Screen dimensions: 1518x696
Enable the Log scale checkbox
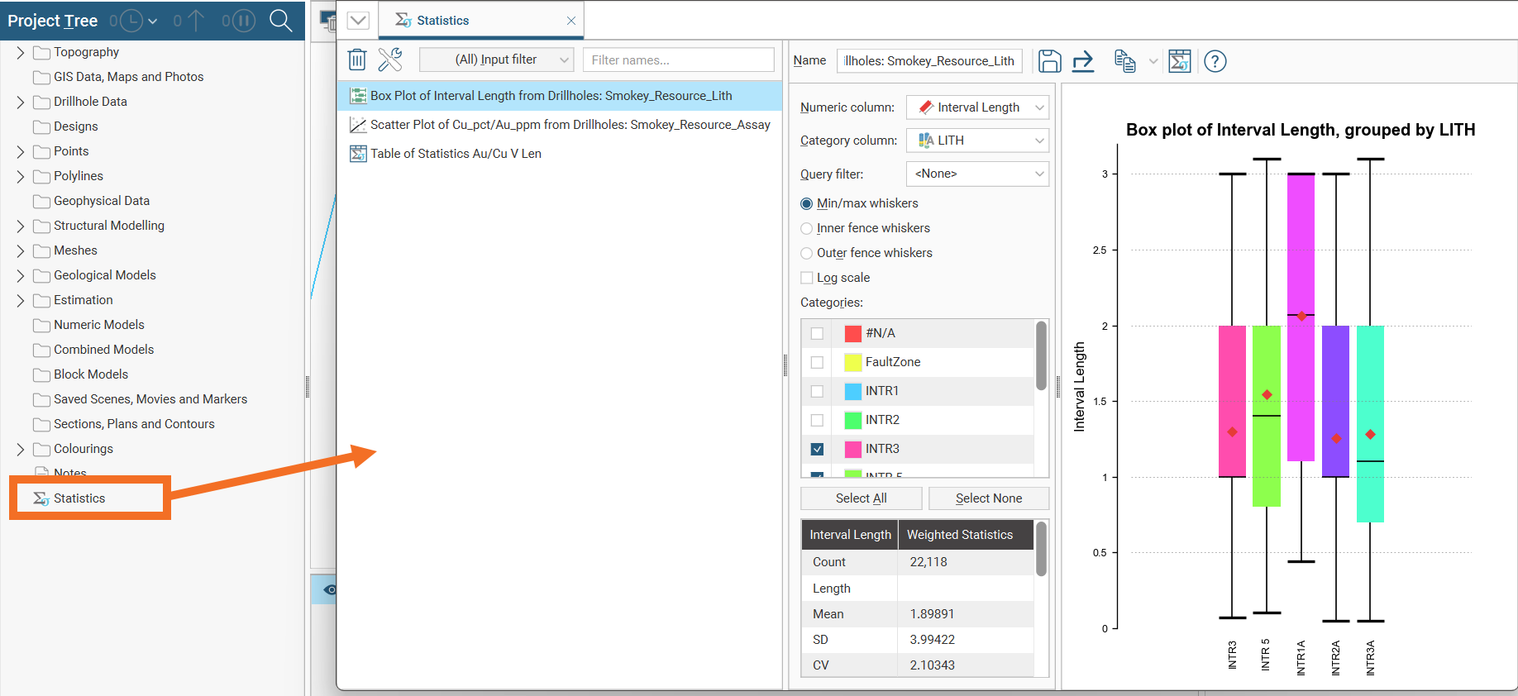coord(807,278)
